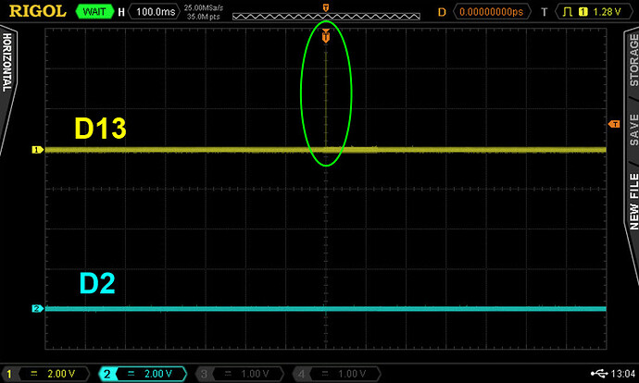Screen dimensions: 639x383
Task: Click the NEW FILE menu label
Action: [633, 201]
